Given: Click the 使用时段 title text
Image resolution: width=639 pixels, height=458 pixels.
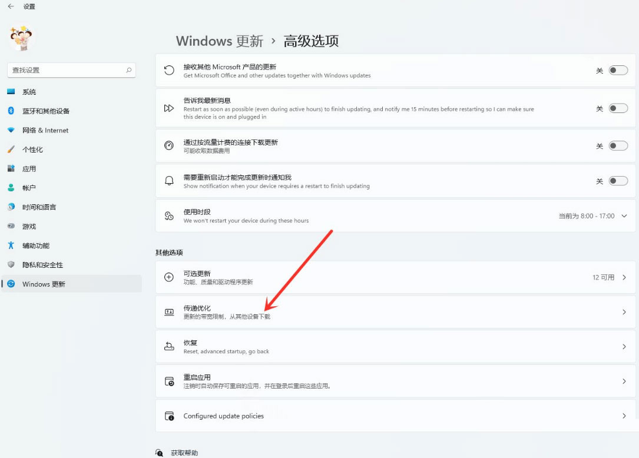Looking at the screenshot, I should (x=197, y=212).
